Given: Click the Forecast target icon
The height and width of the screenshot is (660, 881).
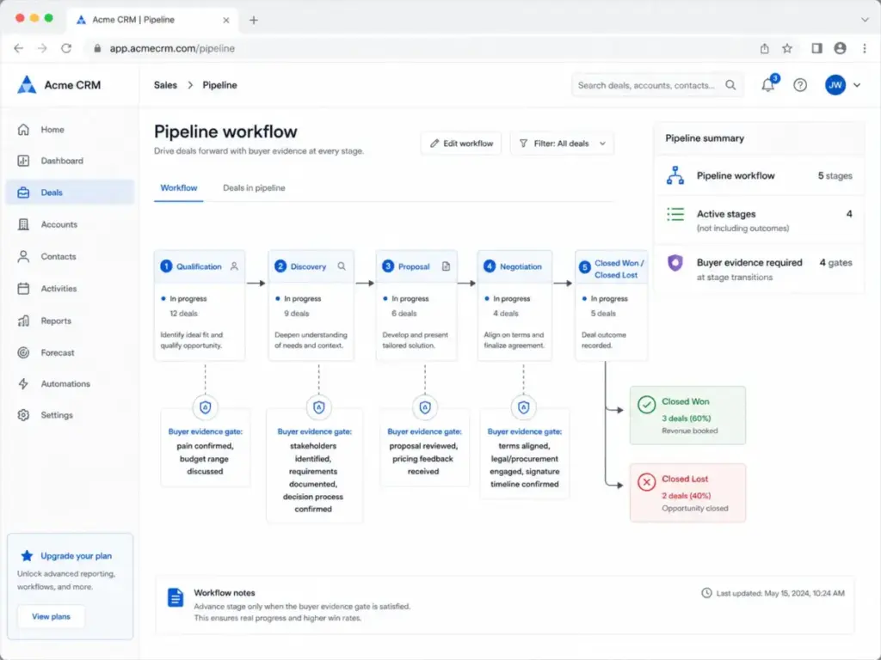Looking at the screenshot, I should (x=23, y=352).
